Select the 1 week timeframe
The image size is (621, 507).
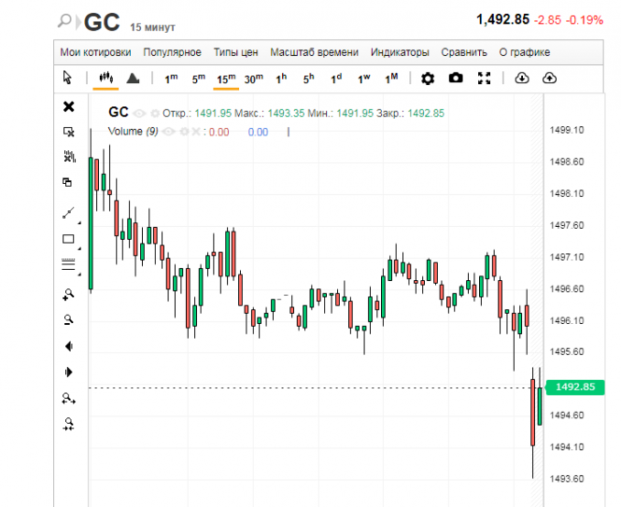tap(363, 78)
